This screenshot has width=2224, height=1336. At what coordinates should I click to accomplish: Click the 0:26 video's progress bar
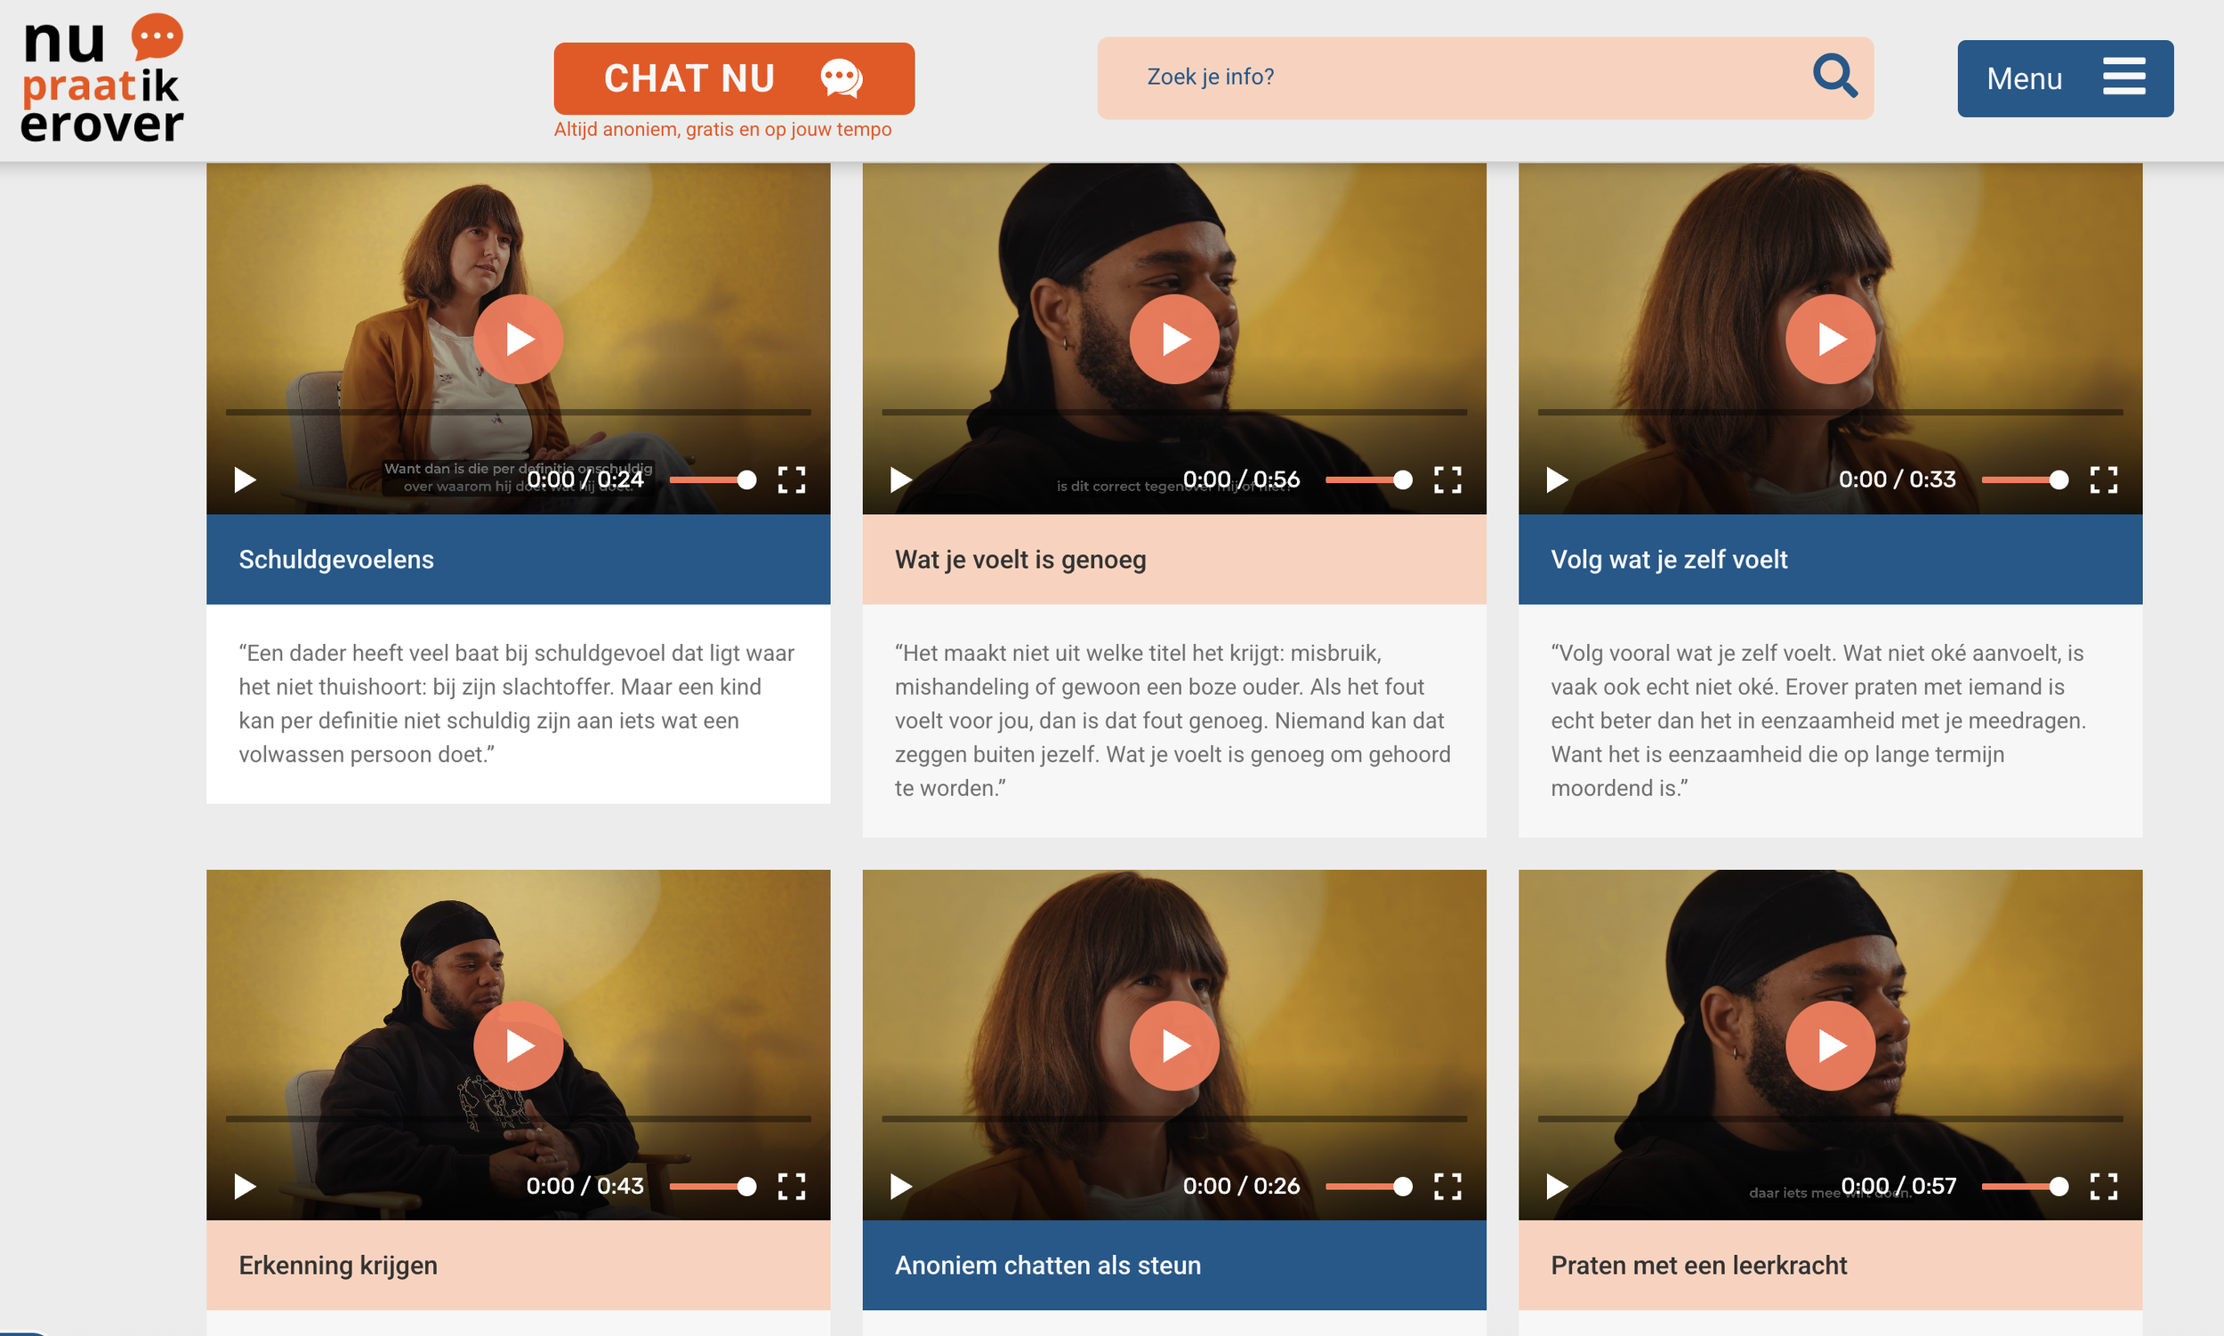click(1174, 1118)
